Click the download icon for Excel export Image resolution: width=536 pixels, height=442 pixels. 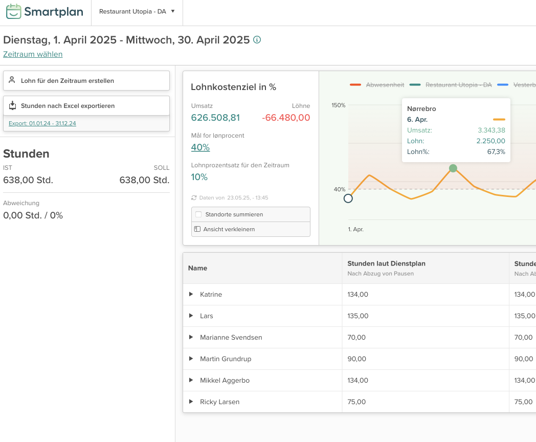(12, 105)
